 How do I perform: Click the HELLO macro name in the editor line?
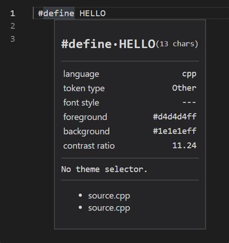(93, 14)
